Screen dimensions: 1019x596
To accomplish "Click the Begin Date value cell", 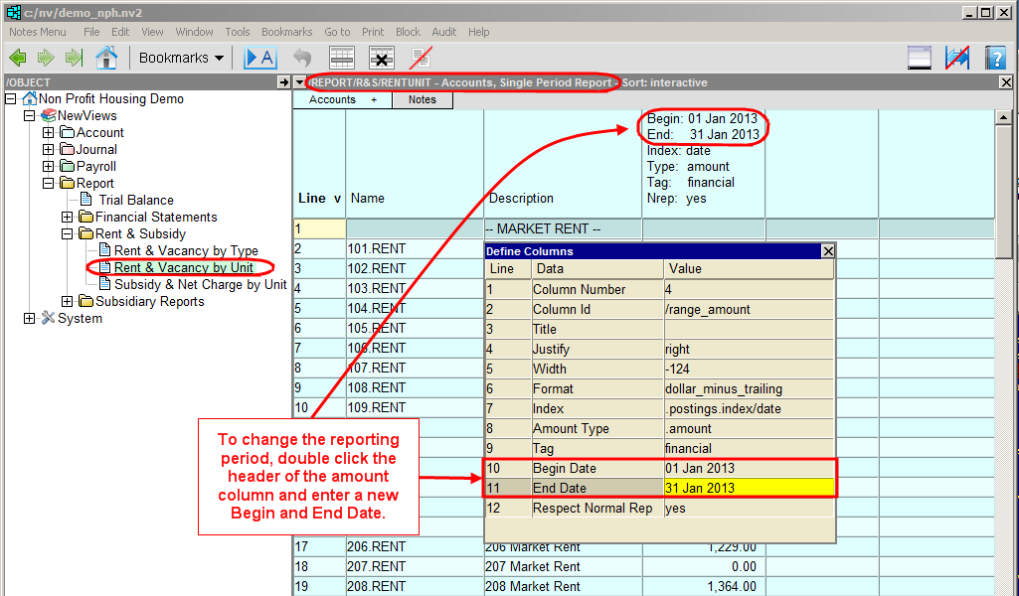I will pyautogui.click(x=748, y=468).
